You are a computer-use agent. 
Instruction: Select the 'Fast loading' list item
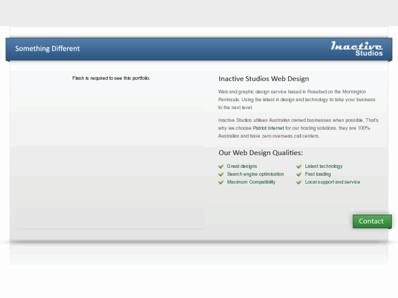(318, 174)
